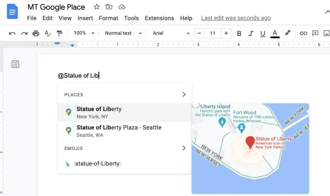Open the text color picker
Image resolution: width=330 pixels, height=196 pixels.
click(275, 33)
